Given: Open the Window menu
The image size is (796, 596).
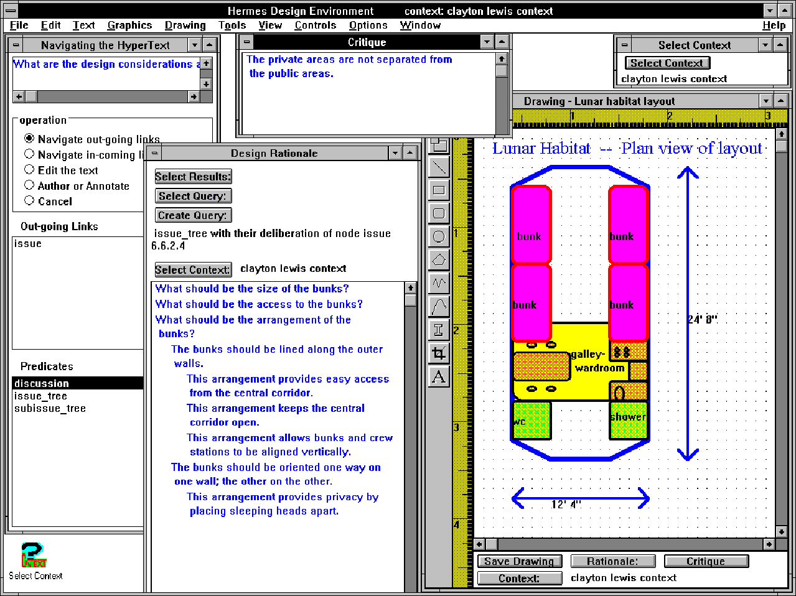Looking at the screenshot, I should point(420,25).
